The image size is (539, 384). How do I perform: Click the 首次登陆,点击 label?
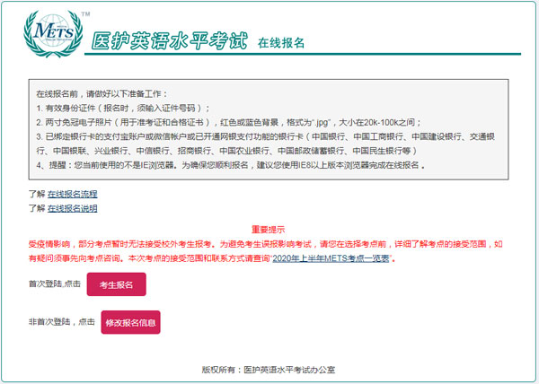point(55,284)
